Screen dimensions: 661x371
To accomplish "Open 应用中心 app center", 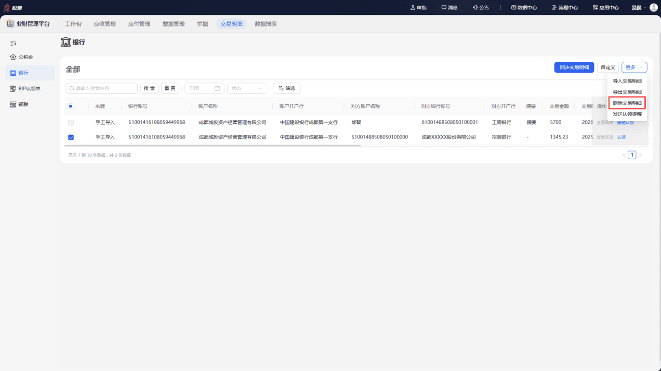I will pyautogui.click(x=606, y=7).
